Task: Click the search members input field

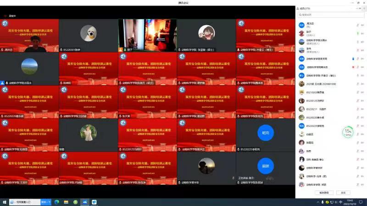Action: pyautogui.click(x=330, y=15)
